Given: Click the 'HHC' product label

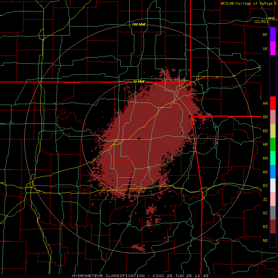Looking at the screenshot, I should (272, 19).
